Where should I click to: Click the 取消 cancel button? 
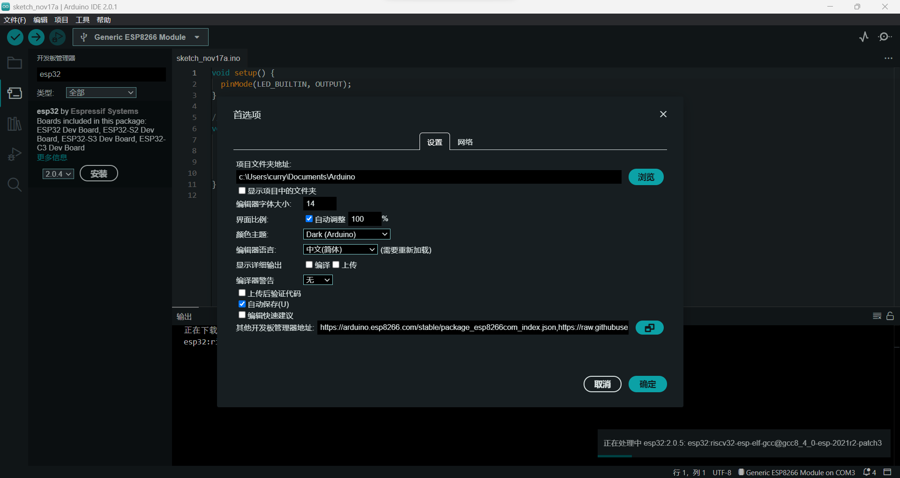(602, 384)
